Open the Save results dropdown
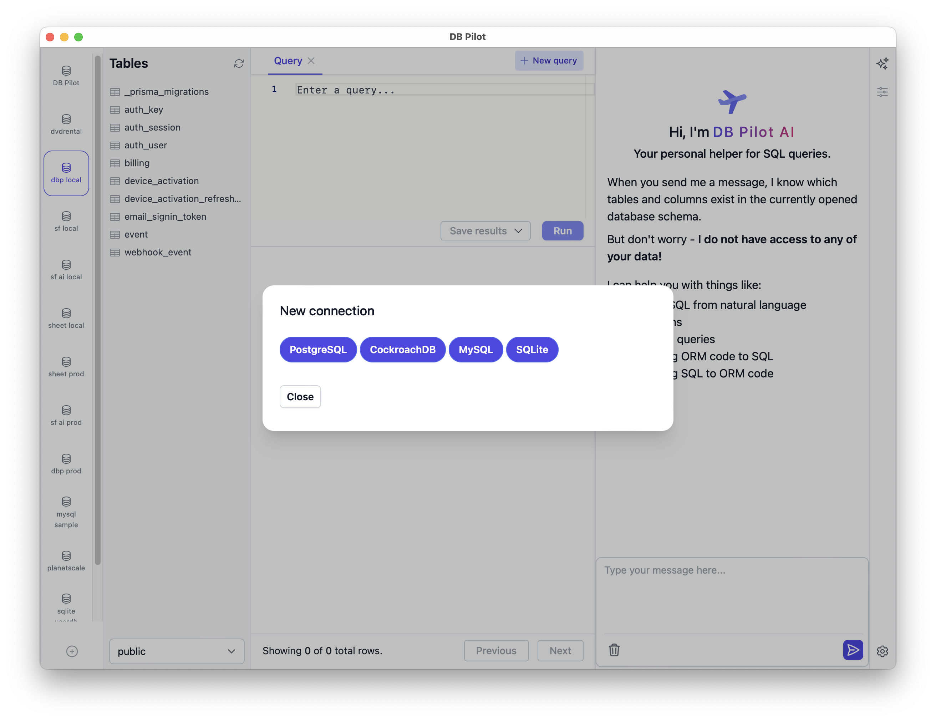The image size is (936, 722). tap(485, 231)
